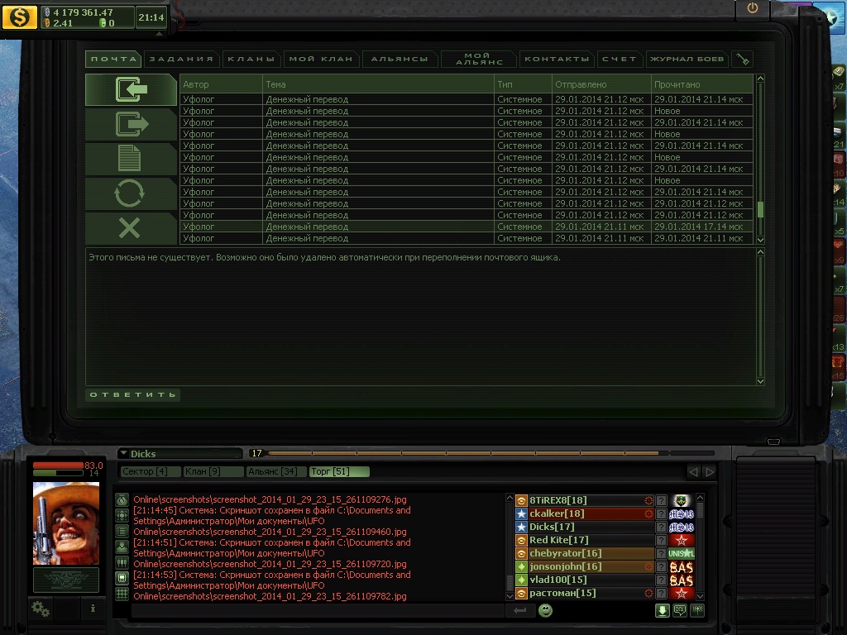The height and width of the screenshot is (635, 847).
Task: Open the outbox sent-mail icon
Action: pos(132,124)
